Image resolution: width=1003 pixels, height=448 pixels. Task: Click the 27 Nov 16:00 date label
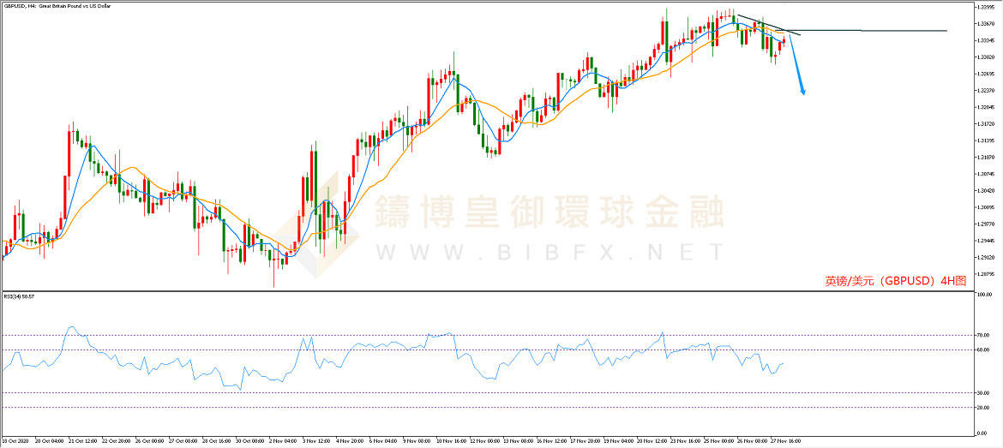(x=786, y=441)
